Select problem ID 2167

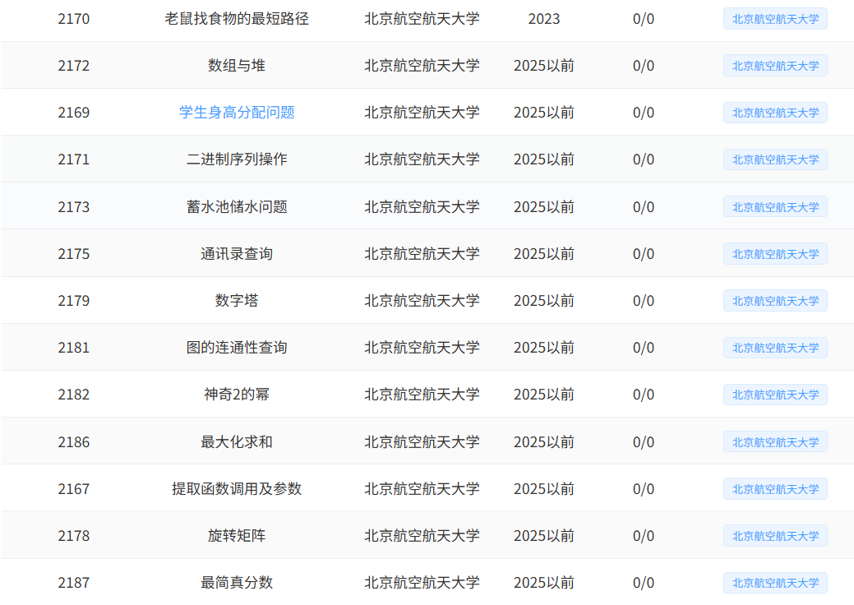73,488
